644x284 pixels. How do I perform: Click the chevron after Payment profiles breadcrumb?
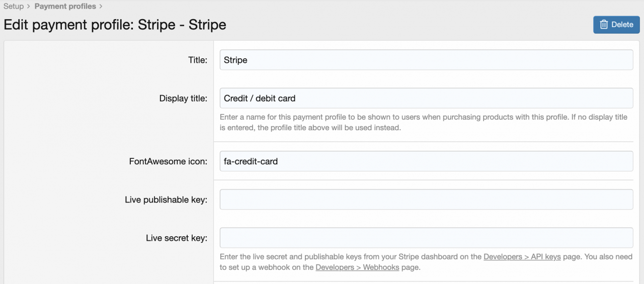coord(101,7)
